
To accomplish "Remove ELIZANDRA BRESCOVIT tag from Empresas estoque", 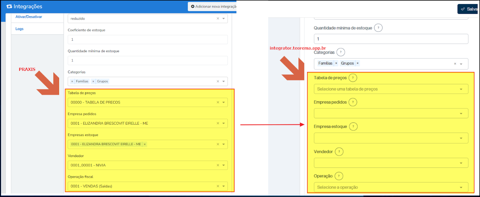I will point(145,144).
